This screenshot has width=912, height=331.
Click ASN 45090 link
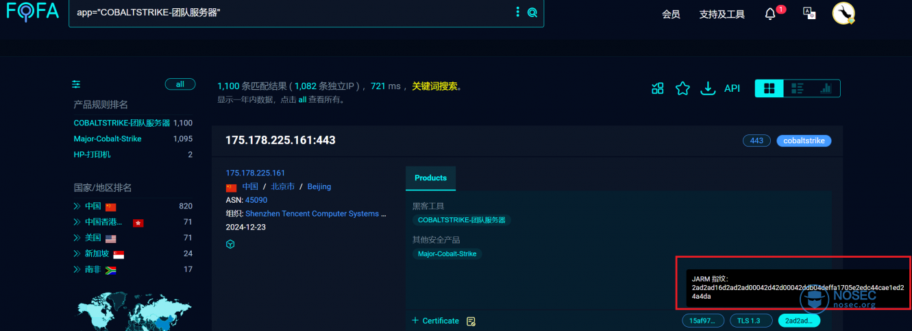tap(256, 200)
